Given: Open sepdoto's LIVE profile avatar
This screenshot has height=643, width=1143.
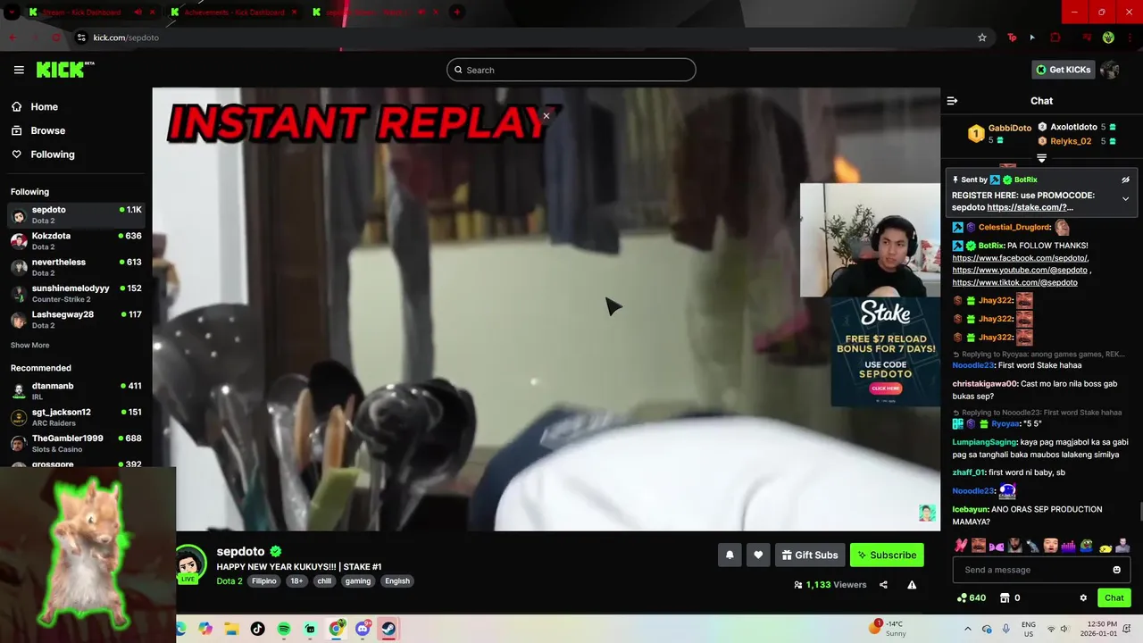Looking at the screenshot, I should point(189,564).
